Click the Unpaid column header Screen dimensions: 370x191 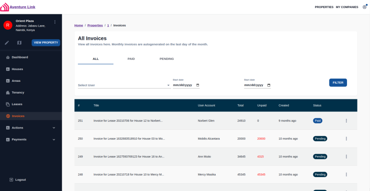coord(262,106)
